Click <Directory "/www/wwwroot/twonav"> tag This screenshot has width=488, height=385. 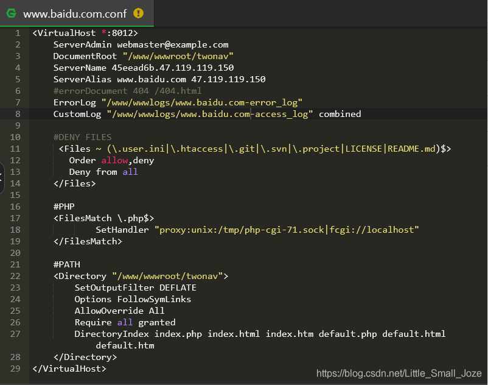pyautogui.click(x=141, y=276)
